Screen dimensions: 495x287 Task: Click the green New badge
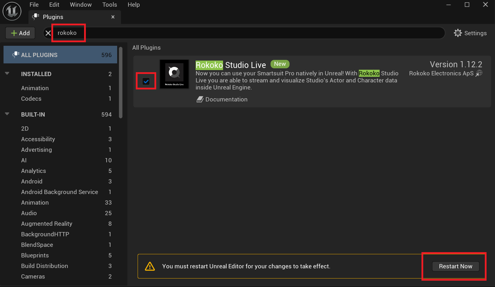click(280, 64)
